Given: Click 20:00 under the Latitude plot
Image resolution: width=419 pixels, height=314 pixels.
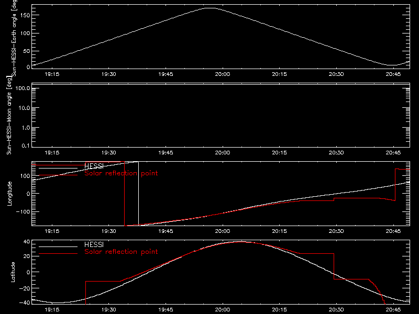Looking at the screenshot, I should click(223, 310).
